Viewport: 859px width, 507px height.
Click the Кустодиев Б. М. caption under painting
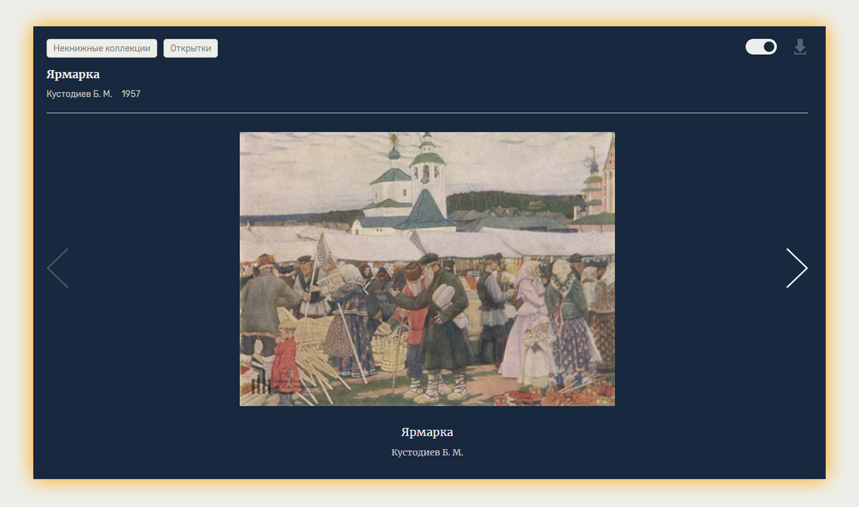coord(427,452)
